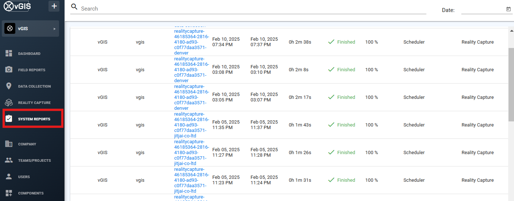Viewport: 514px width, 201px height.
Task: Click the vGIS organization avatar icon
Action: (x=10, y=28)
